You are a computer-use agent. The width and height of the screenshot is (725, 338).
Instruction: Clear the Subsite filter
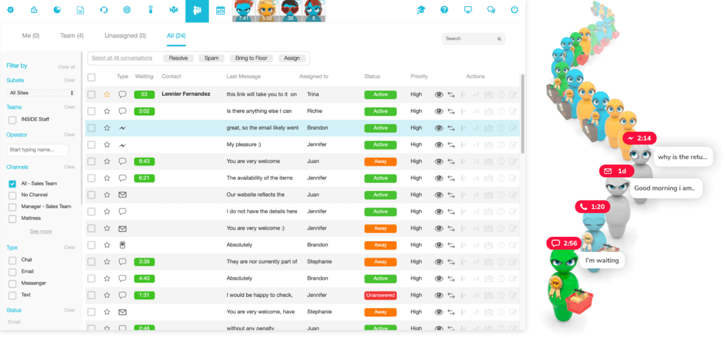70,80
